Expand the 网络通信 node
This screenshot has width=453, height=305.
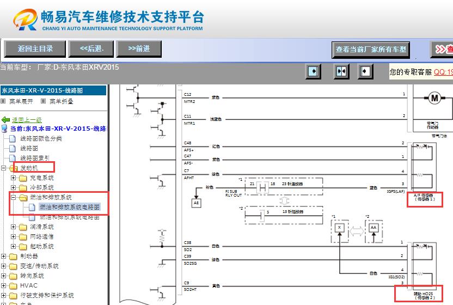pyautogui.click(x=13, y=237)
